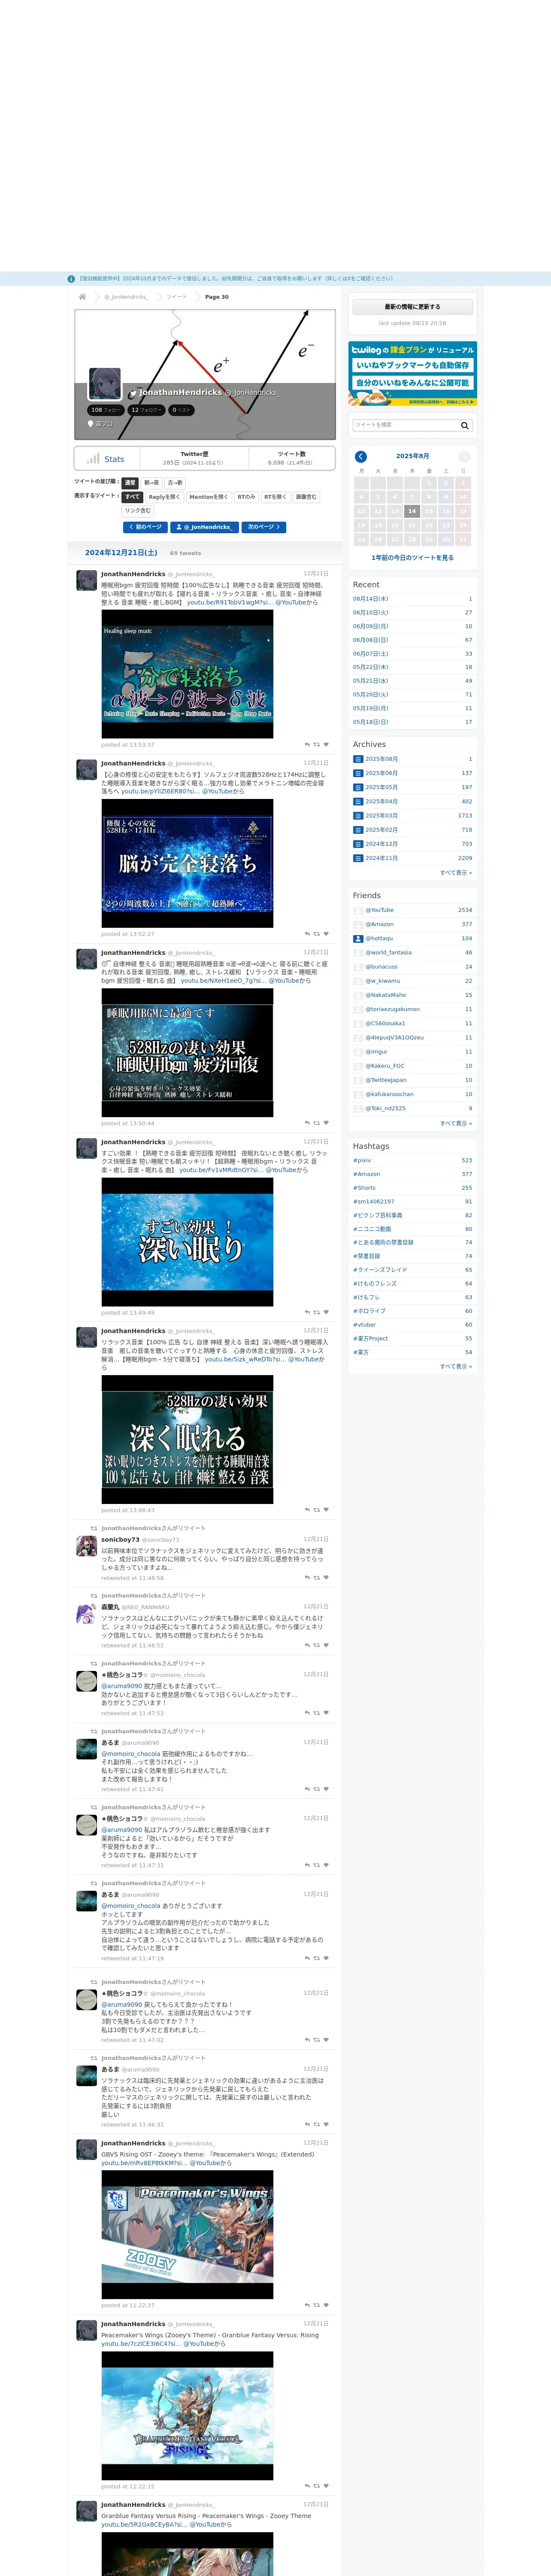Toggle リンク含む filter
Screen dimensions: 551x2576
(x=138, y=510)
